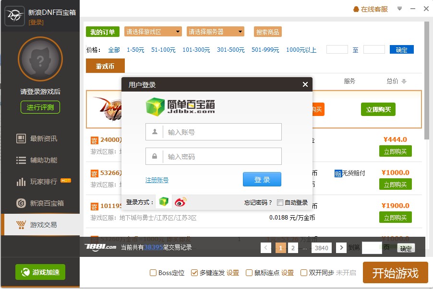Click 输入密码 password field

tap(214, 156)
